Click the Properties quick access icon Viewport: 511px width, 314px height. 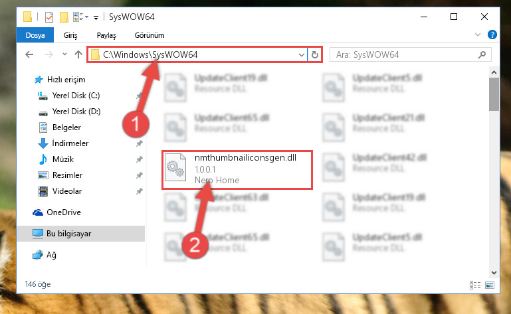(49, 17)
